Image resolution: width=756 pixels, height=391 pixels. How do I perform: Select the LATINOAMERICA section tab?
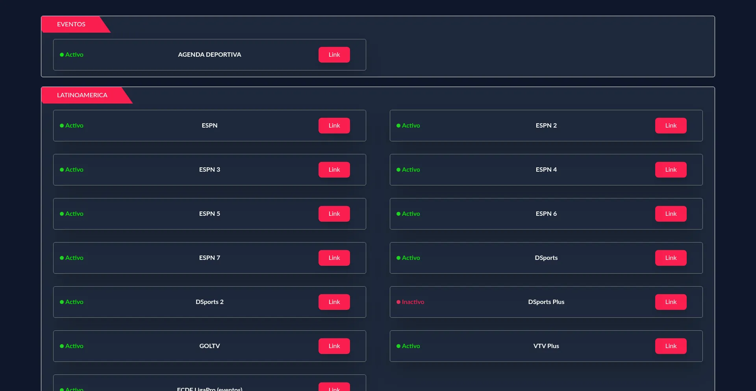(x=82, y=95)
